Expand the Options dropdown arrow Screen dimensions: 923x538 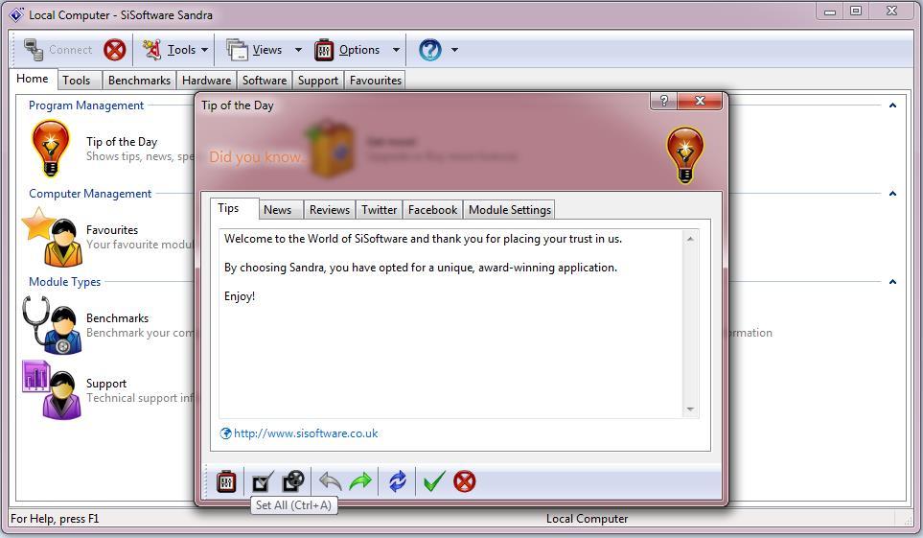click(x=396, y=50)
